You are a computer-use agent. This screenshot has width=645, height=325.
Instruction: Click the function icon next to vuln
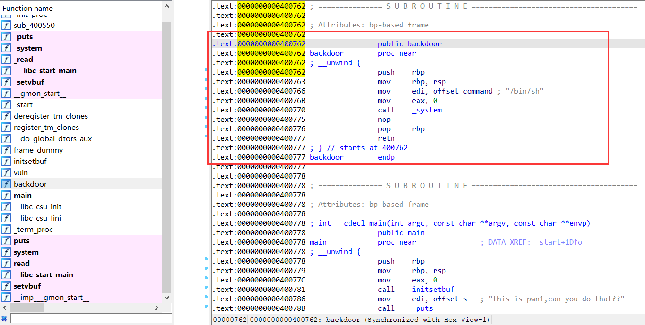click(6, 173)
